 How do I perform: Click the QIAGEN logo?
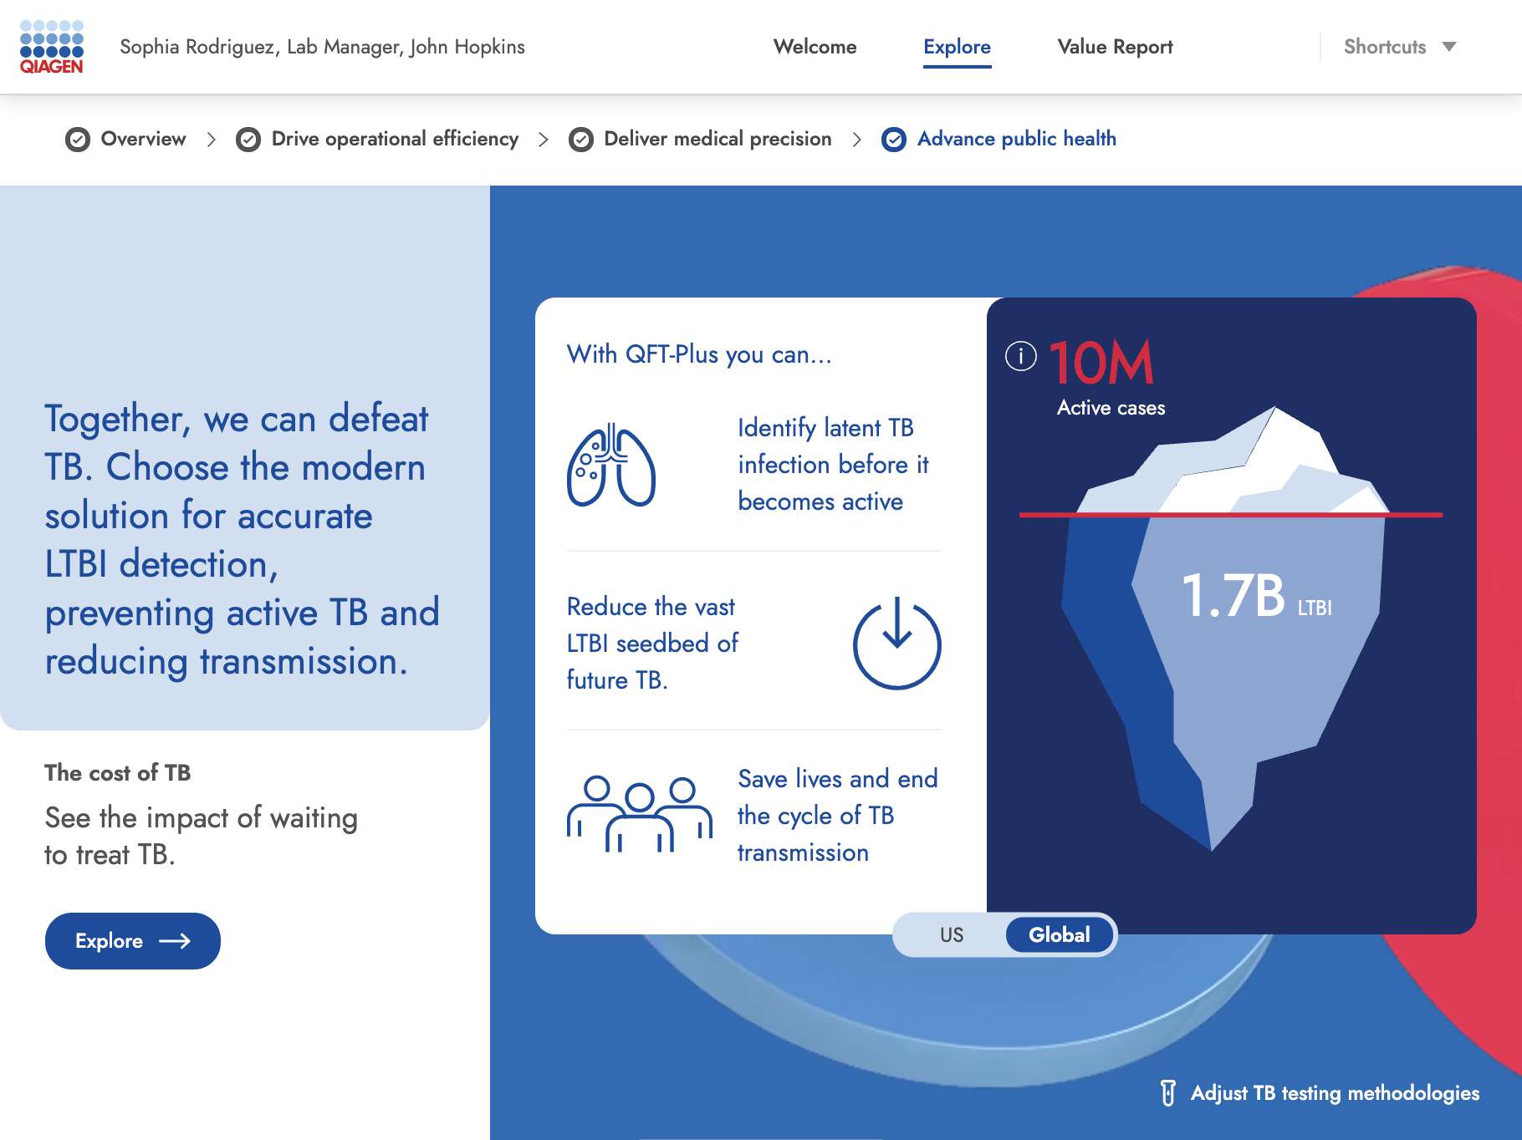[x=51, y=47]
